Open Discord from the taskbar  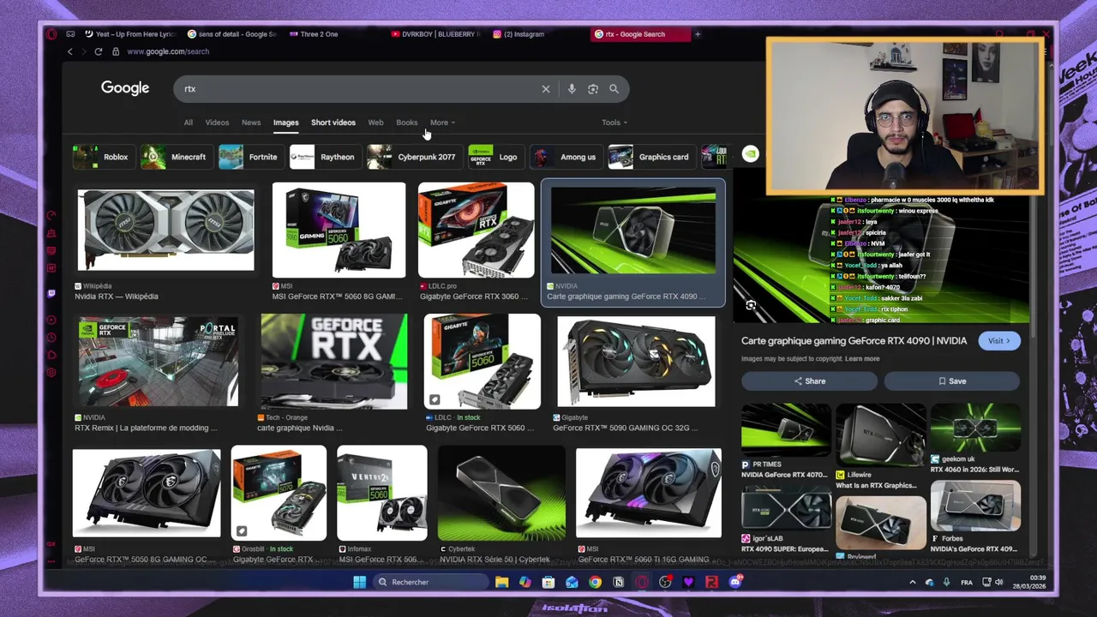click(734, 583)
